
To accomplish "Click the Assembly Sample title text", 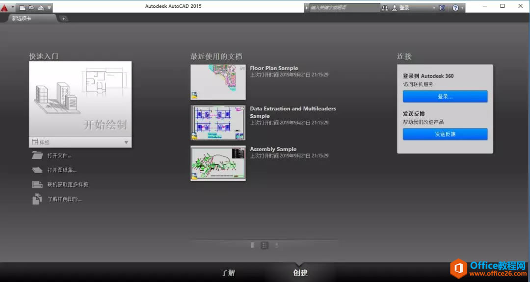I will pyautogui.click(x=273, y=149).
